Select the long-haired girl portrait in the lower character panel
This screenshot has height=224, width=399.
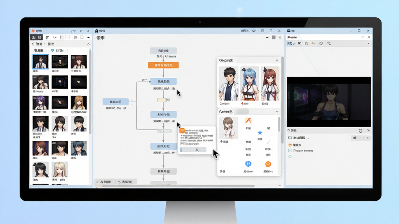(228, 128)
